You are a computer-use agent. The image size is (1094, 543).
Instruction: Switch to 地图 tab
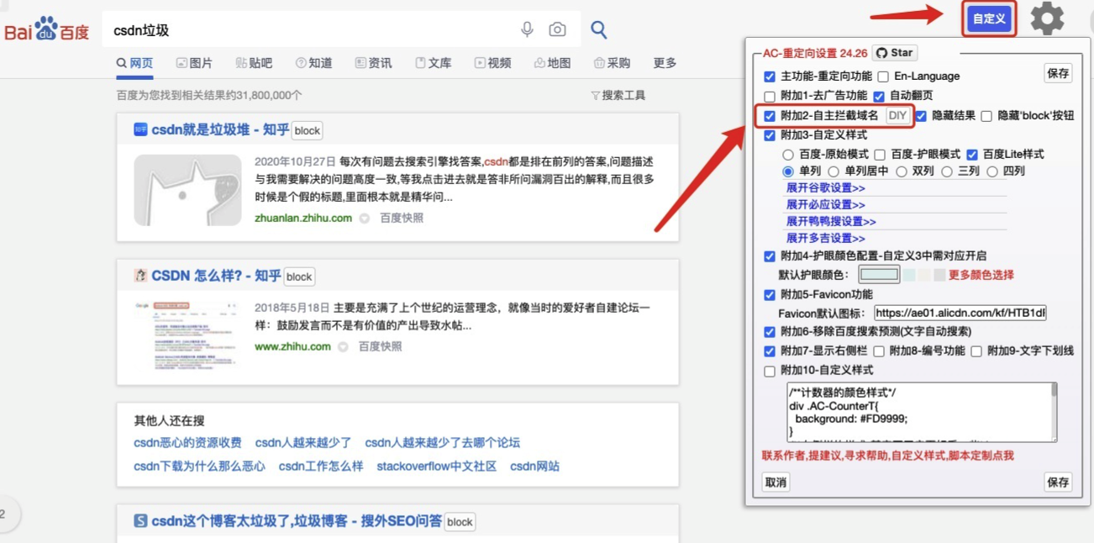tap(552, 63)
